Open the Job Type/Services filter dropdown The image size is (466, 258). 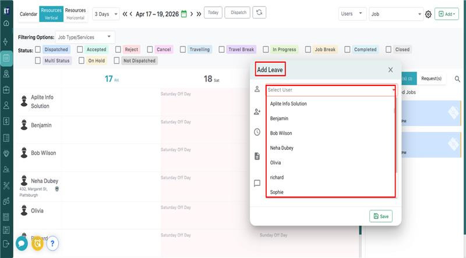85,37
